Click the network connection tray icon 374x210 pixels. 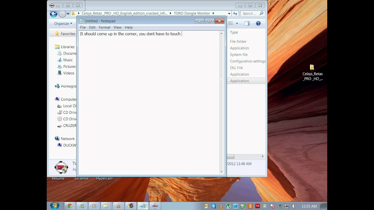click(287, 206)
